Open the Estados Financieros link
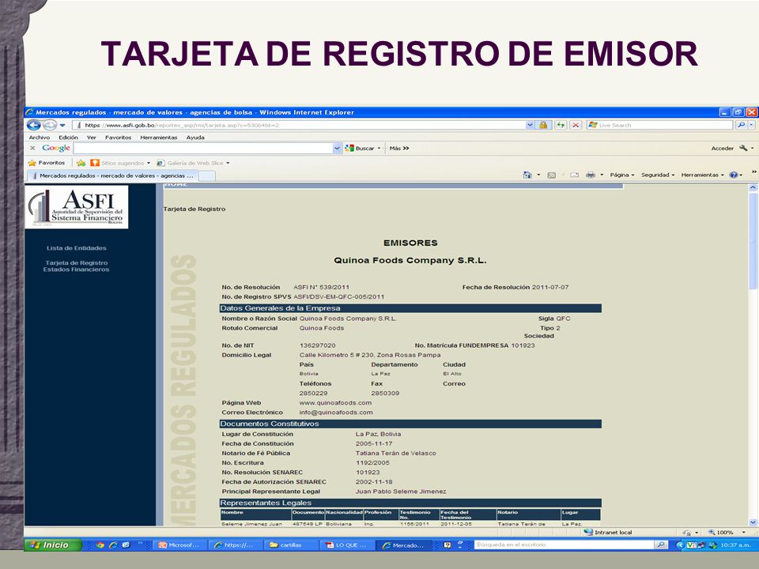Image resolution: width=759 pixels, height=569 pixels. 76,269
